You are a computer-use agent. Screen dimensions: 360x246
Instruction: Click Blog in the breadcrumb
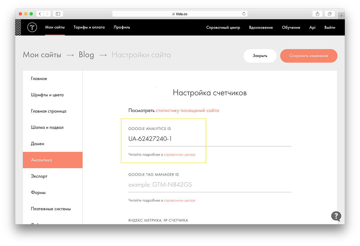(86, 55)
